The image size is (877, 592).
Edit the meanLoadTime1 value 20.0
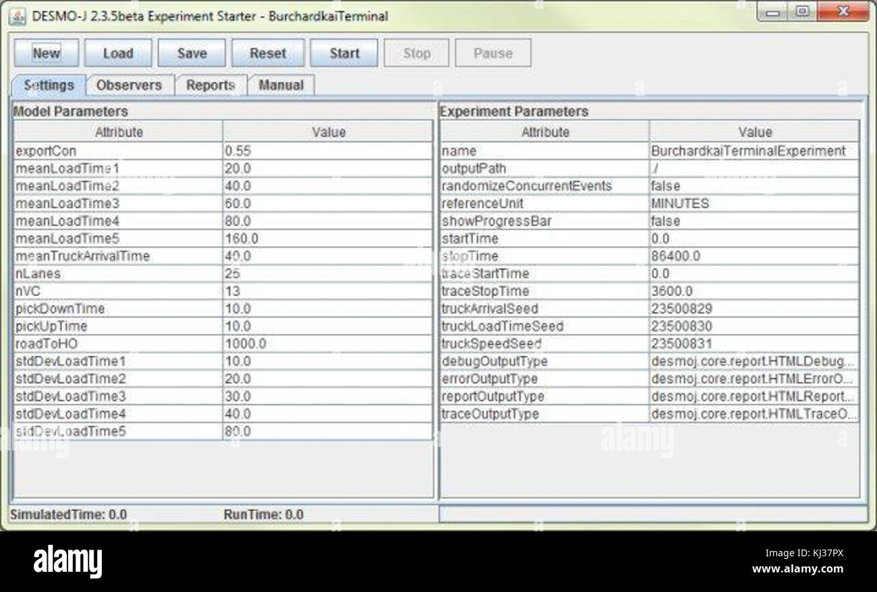click(x=328, y=169)
